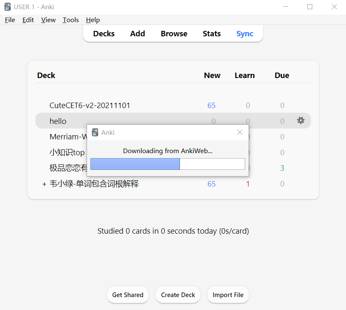
Task: Open the Browse card browser
Action: click(x=174, y=34)
